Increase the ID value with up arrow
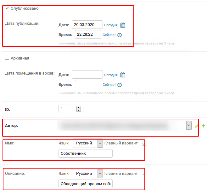Image resolution: width=207 pixels, height=193 pixels. (x=79, y=107)
